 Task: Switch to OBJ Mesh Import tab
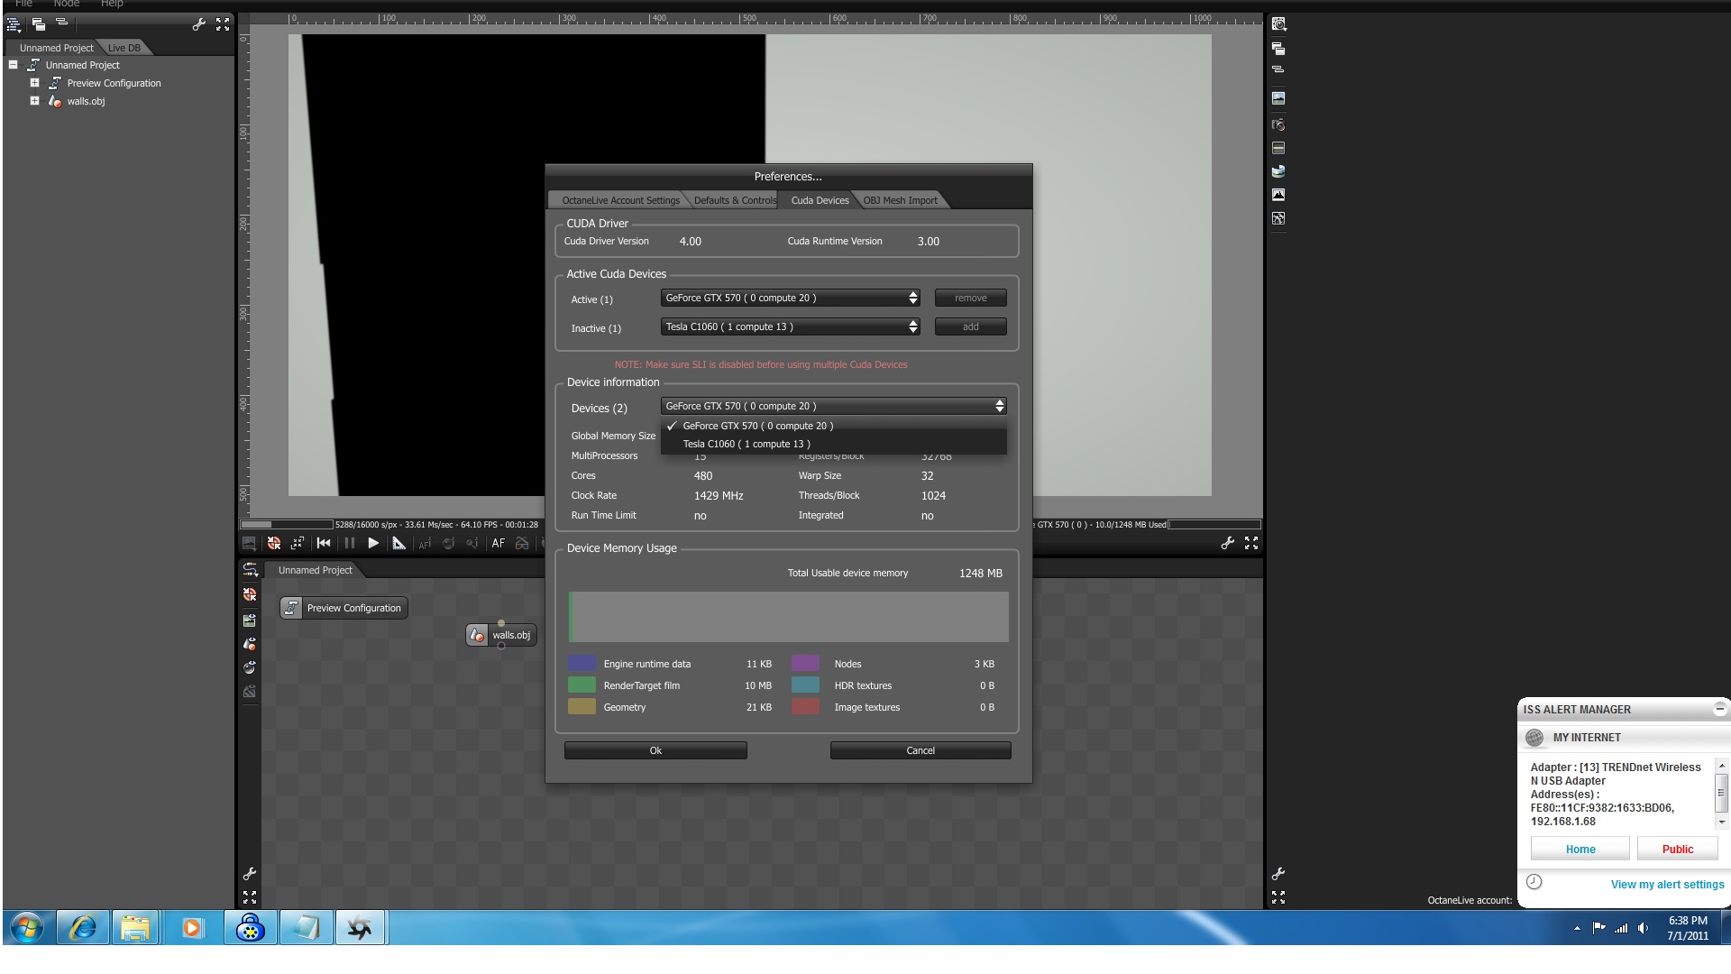coord(900,200)
